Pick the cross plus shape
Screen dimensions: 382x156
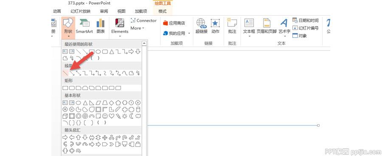pyautogui.click(x=125, y=109)
